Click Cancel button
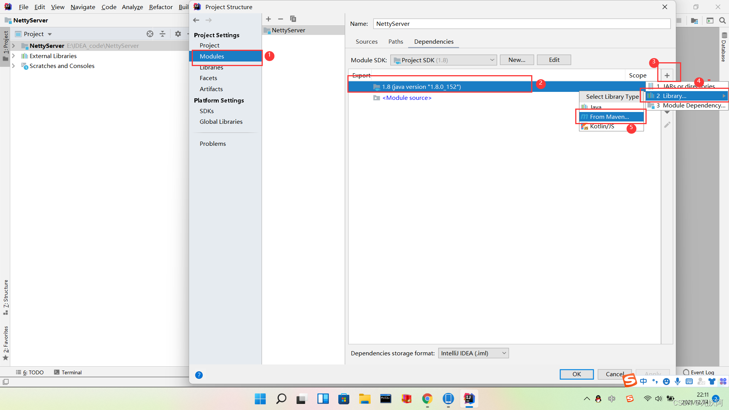The width and height of the screenshot is (729, 410). 614,374
